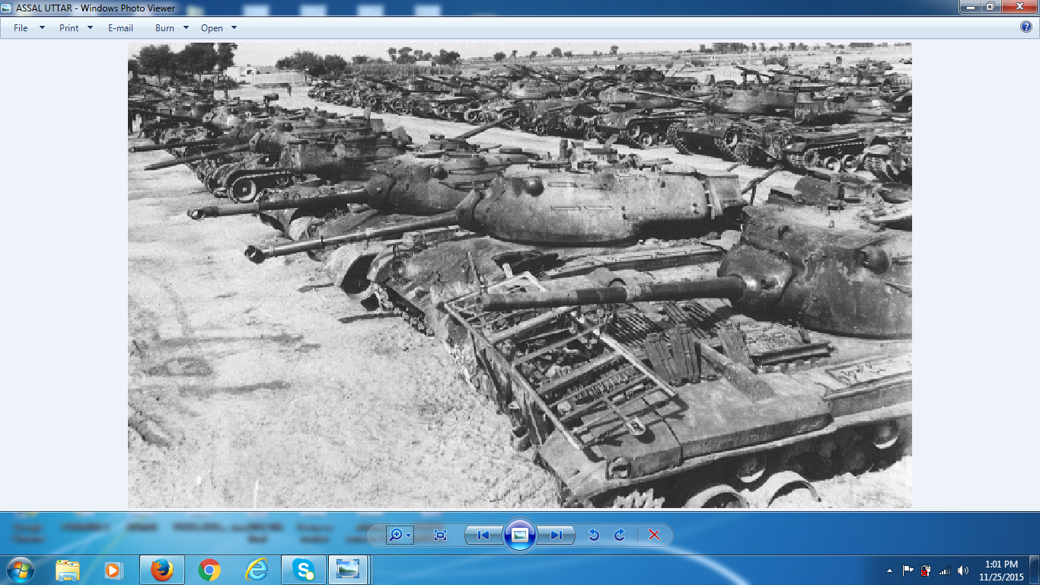1040x585 pixels.
Task: Open the Print menu
Action: point(69,28)
